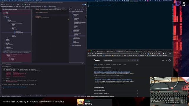Image resolution: width=189 pixels, height=106 pixels.
Task: Open the Build tool window
Action: coord(38,95)
